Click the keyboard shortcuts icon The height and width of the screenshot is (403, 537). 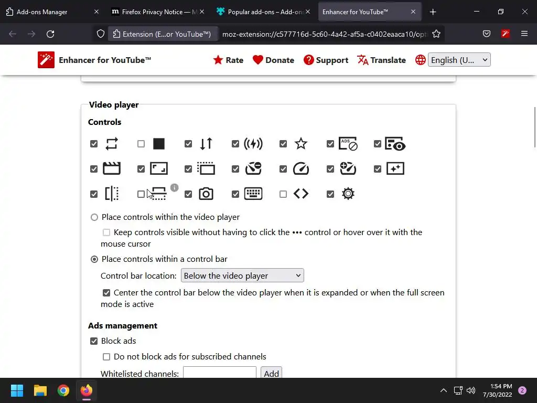coord(253,194)
